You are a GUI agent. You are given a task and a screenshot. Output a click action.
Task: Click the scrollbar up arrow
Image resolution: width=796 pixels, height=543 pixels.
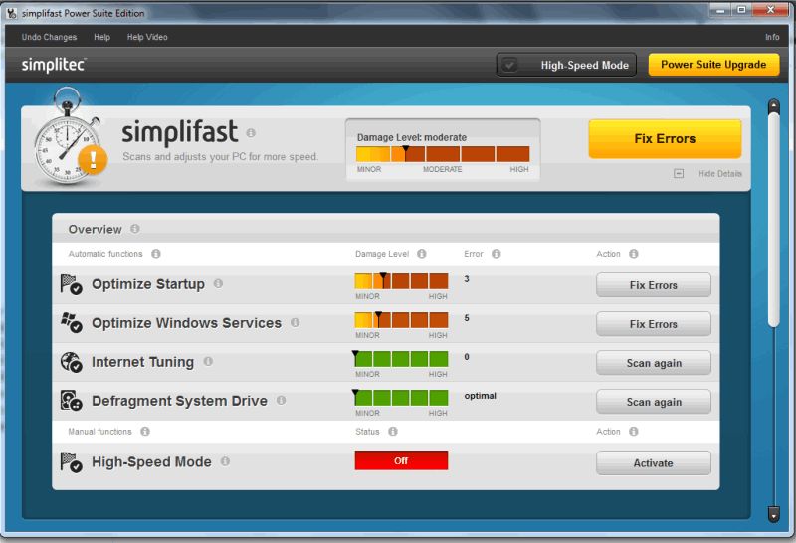pos(774,106)
